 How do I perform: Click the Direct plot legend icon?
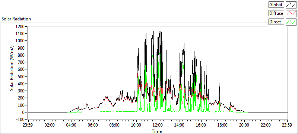coord(291,22)
